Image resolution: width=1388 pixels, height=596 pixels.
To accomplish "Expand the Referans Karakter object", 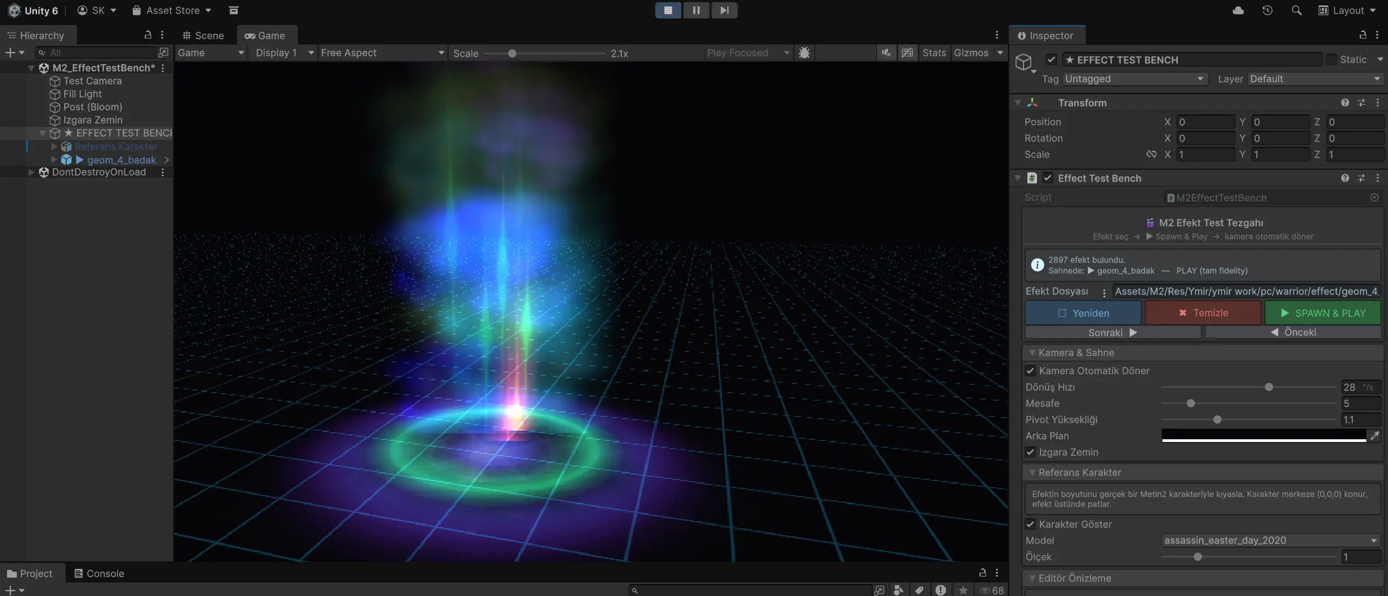I will 54,146.
